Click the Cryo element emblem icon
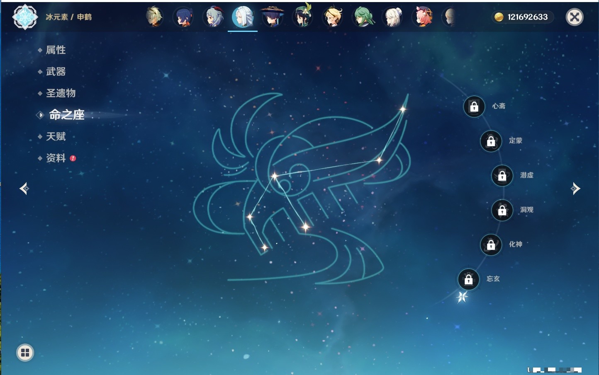 click(25, 17)
